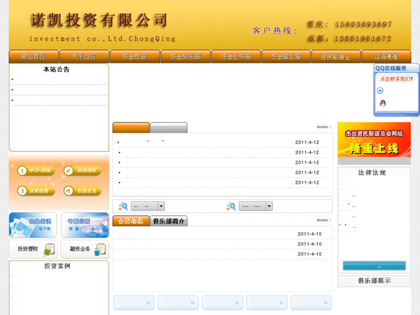This screenshot has height=315, width=420.
Task: Click the first search magnifier icon
Action: click(x=123, y=206)
